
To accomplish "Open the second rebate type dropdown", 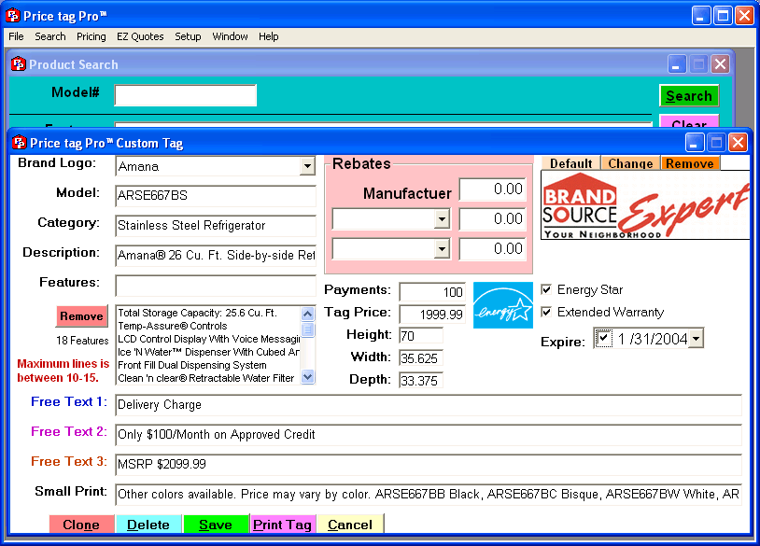I will (441, 249).
